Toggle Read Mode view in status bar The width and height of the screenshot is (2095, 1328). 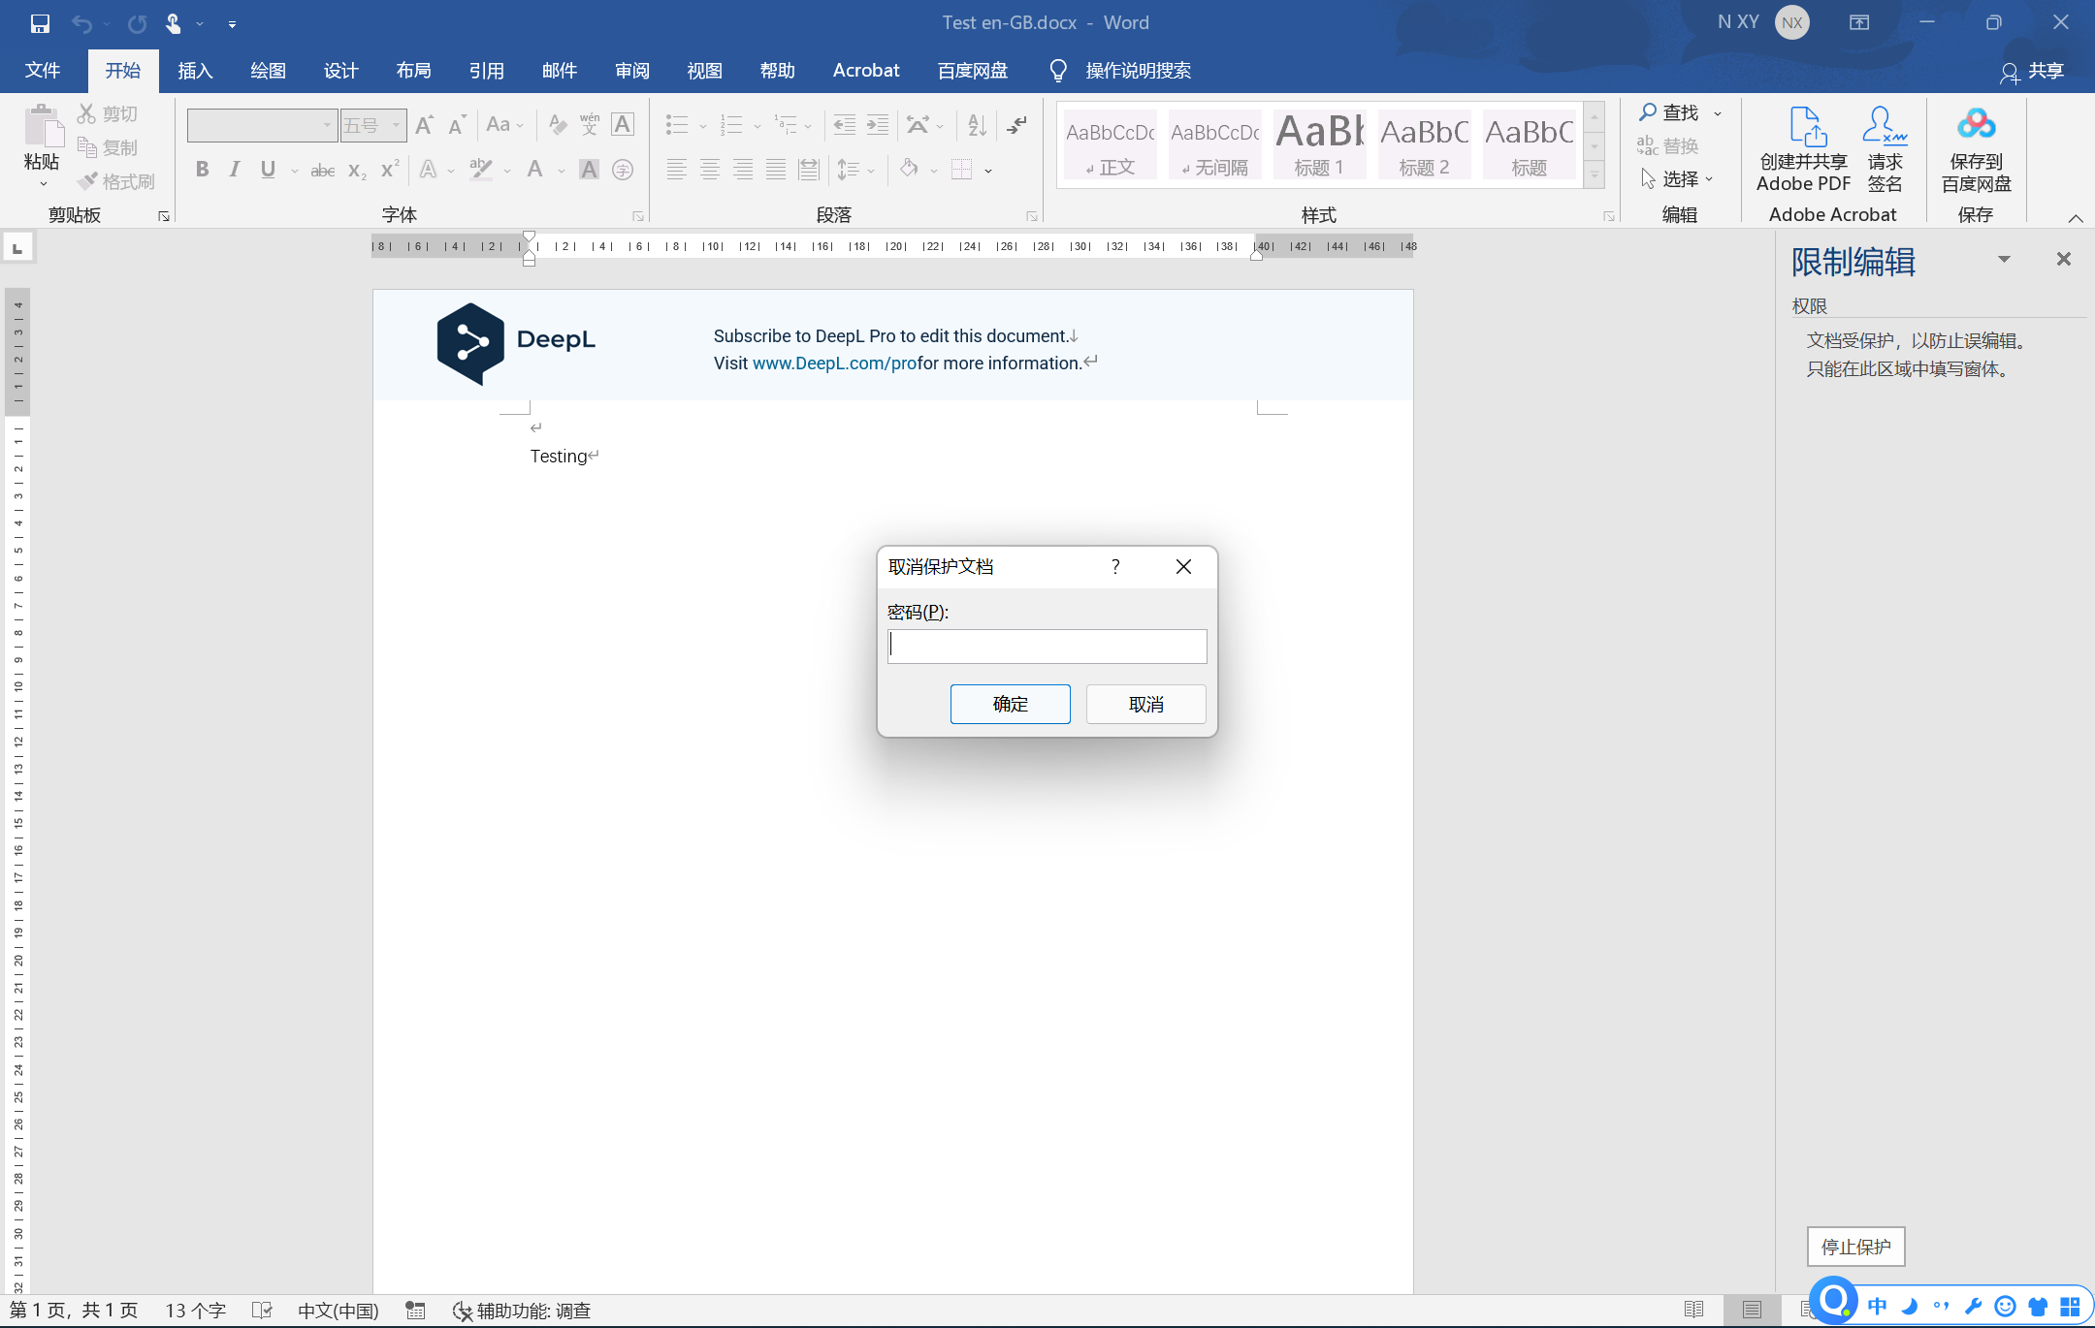pos(1693,1310)
